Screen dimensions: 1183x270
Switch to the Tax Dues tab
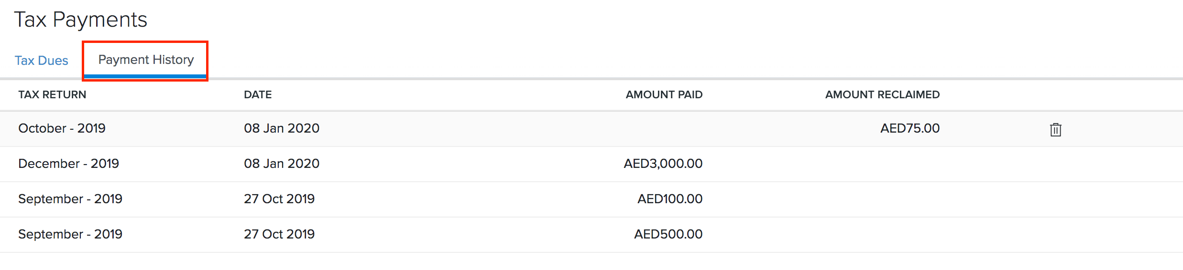coord(42,61)
